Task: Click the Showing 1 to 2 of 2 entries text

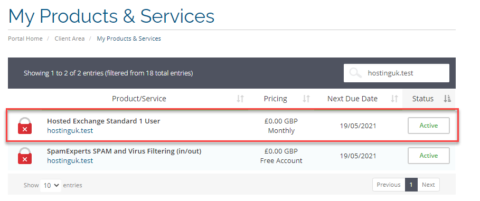Action: click(108, 73)
